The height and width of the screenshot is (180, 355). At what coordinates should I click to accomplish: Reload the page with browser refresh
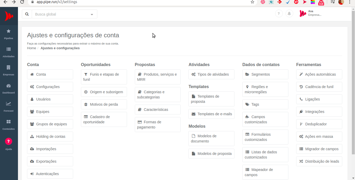coord(22,2)
